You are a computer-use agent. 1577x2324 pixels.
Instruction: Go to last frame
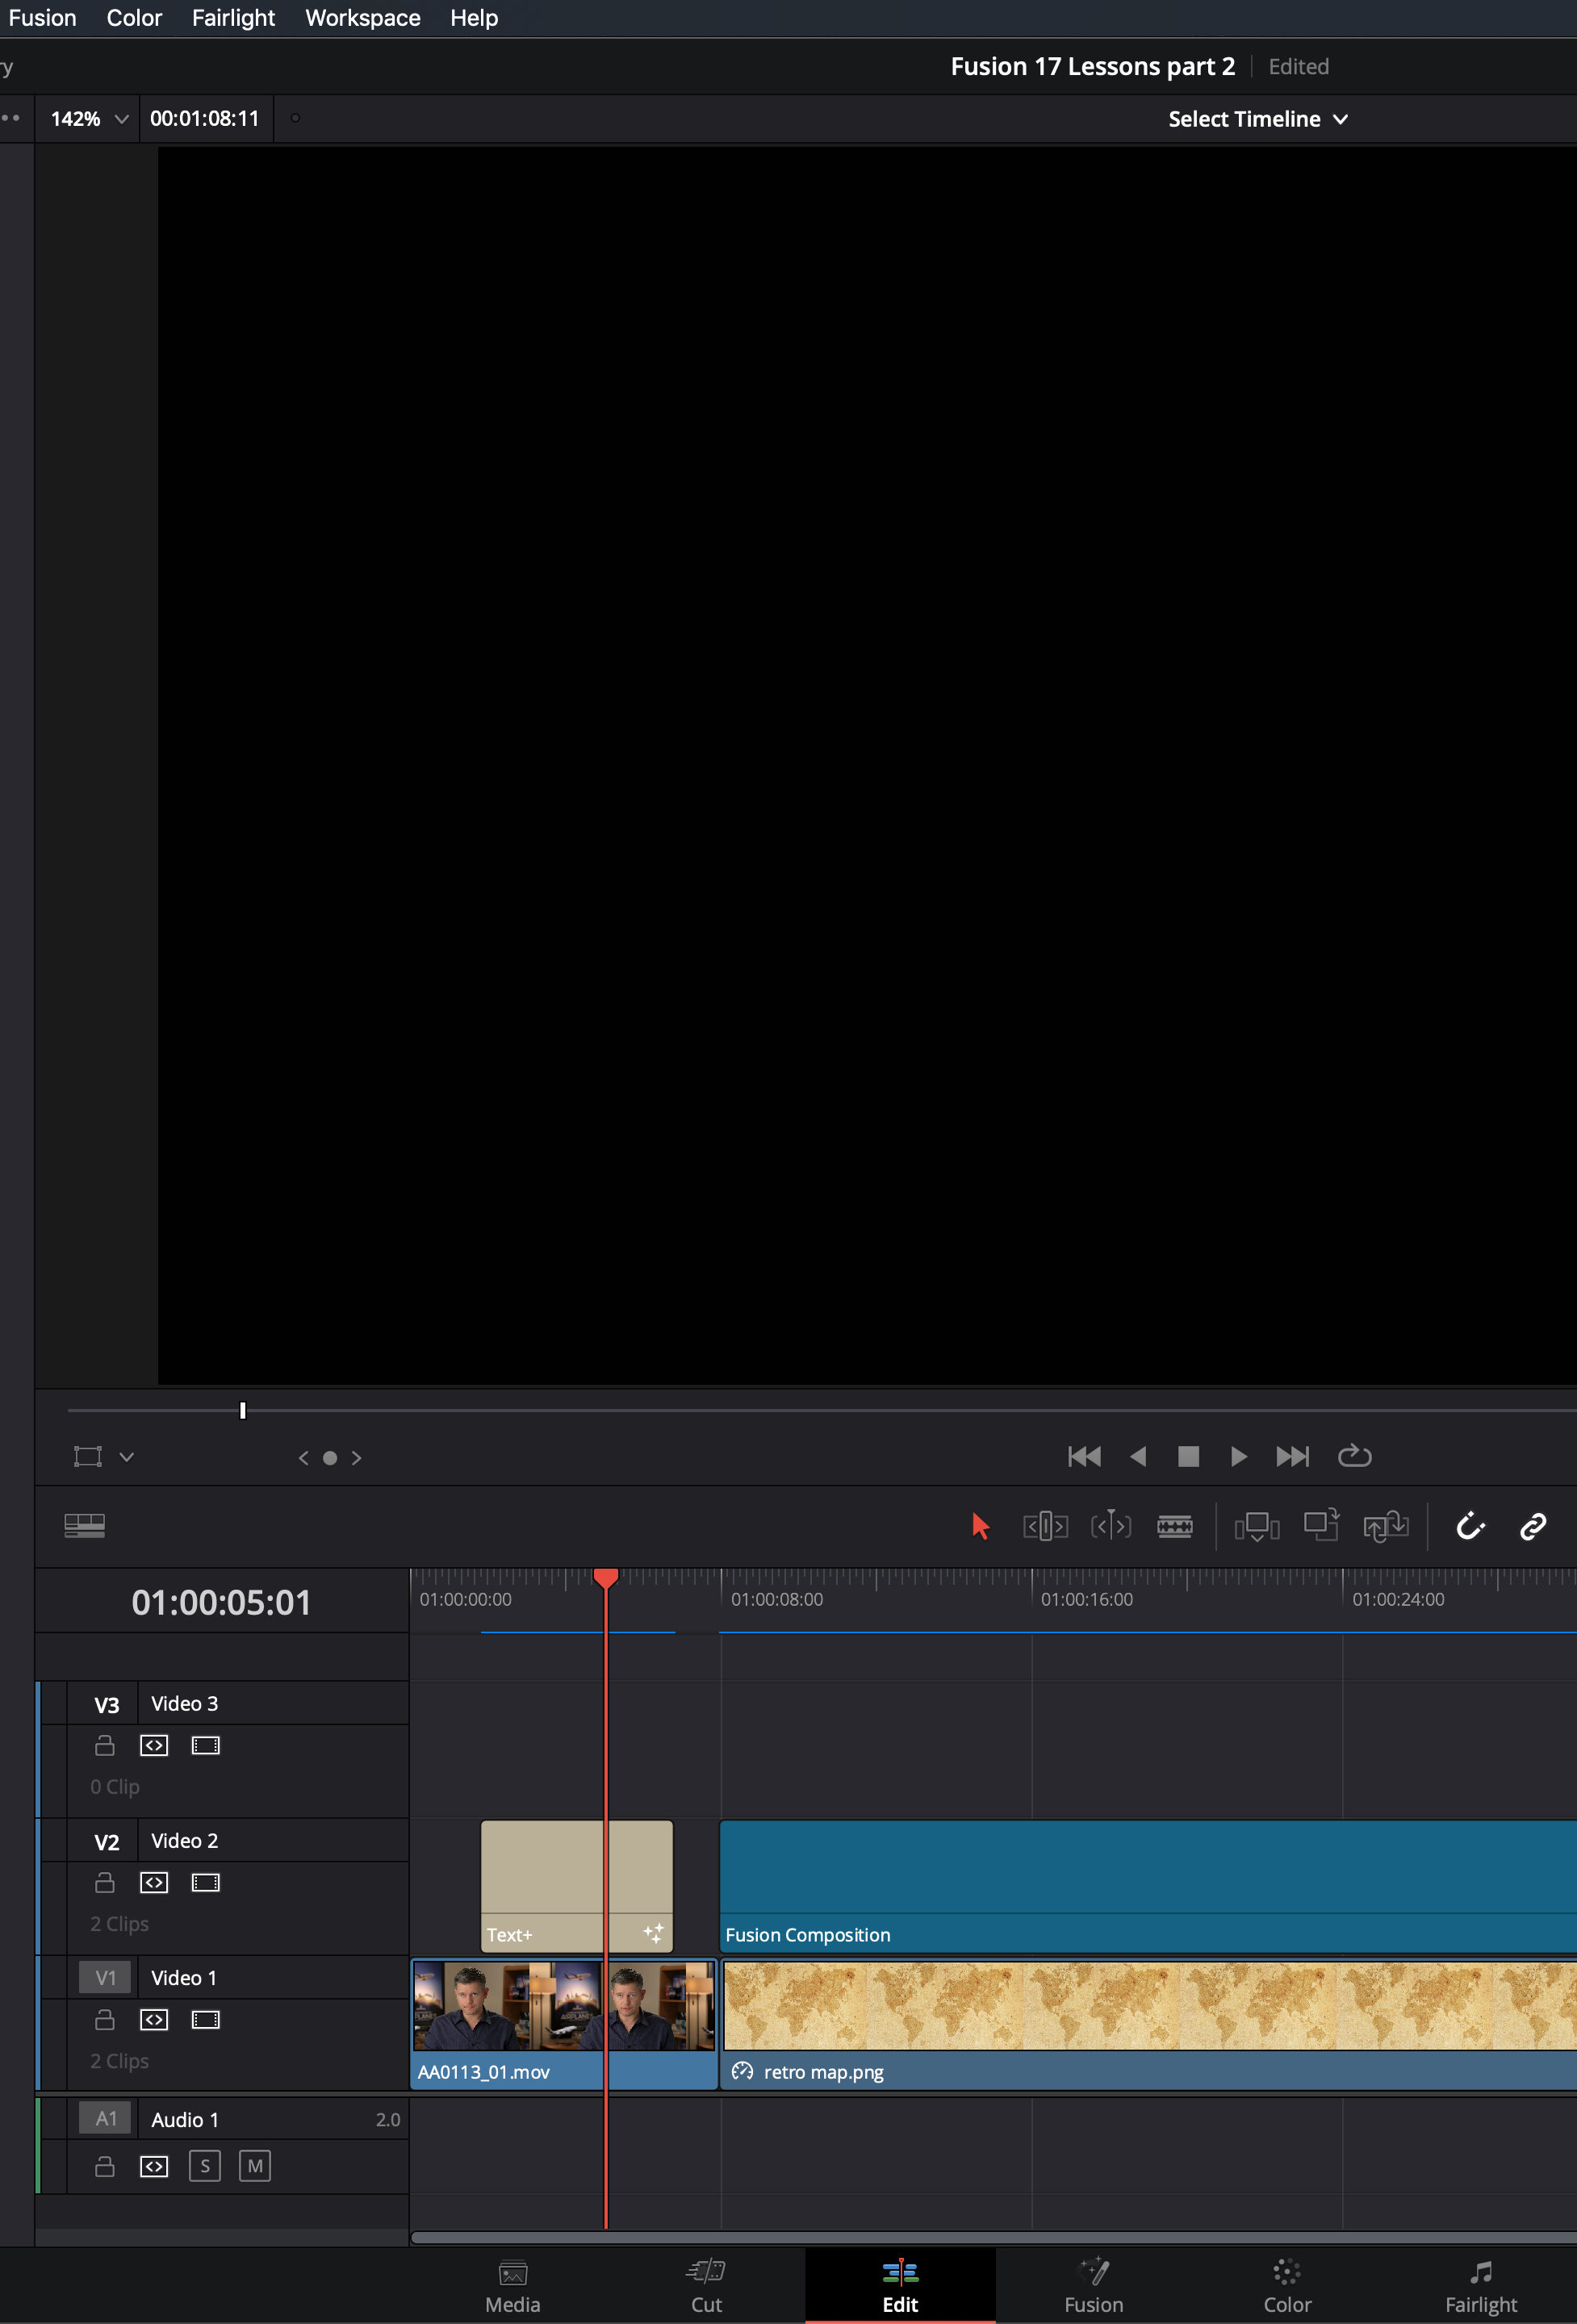pos(1293,1456)
